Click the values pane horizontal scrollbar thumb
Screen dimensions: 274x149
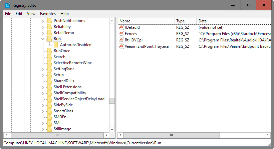pos(172,135)
